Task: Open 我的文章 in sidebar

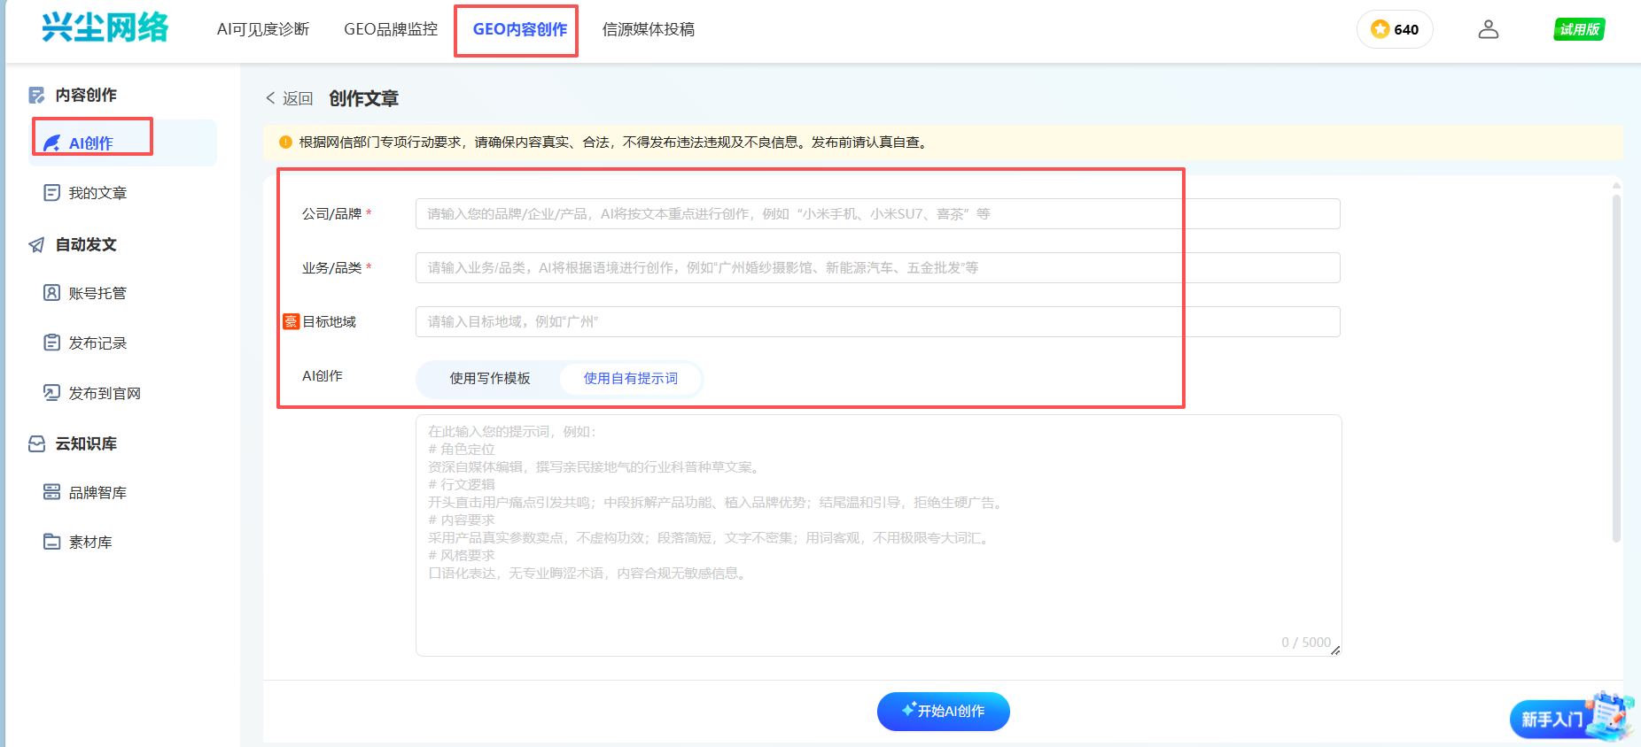Action: (x=97, y=193)
